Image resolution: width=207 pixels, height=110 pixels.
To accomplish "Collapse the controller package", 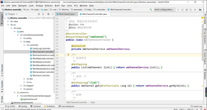I will [24, 45].
